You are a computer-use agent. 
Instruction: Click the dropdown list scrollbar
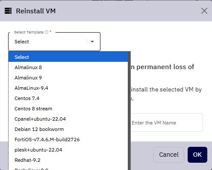coord(129,111)
